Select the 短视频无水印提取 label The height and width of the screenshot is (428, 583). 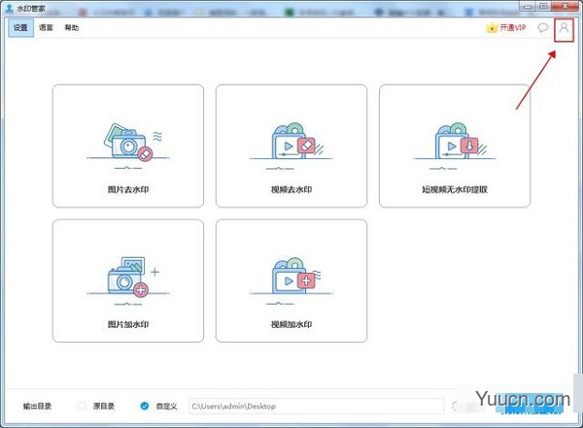pos(455,190)
